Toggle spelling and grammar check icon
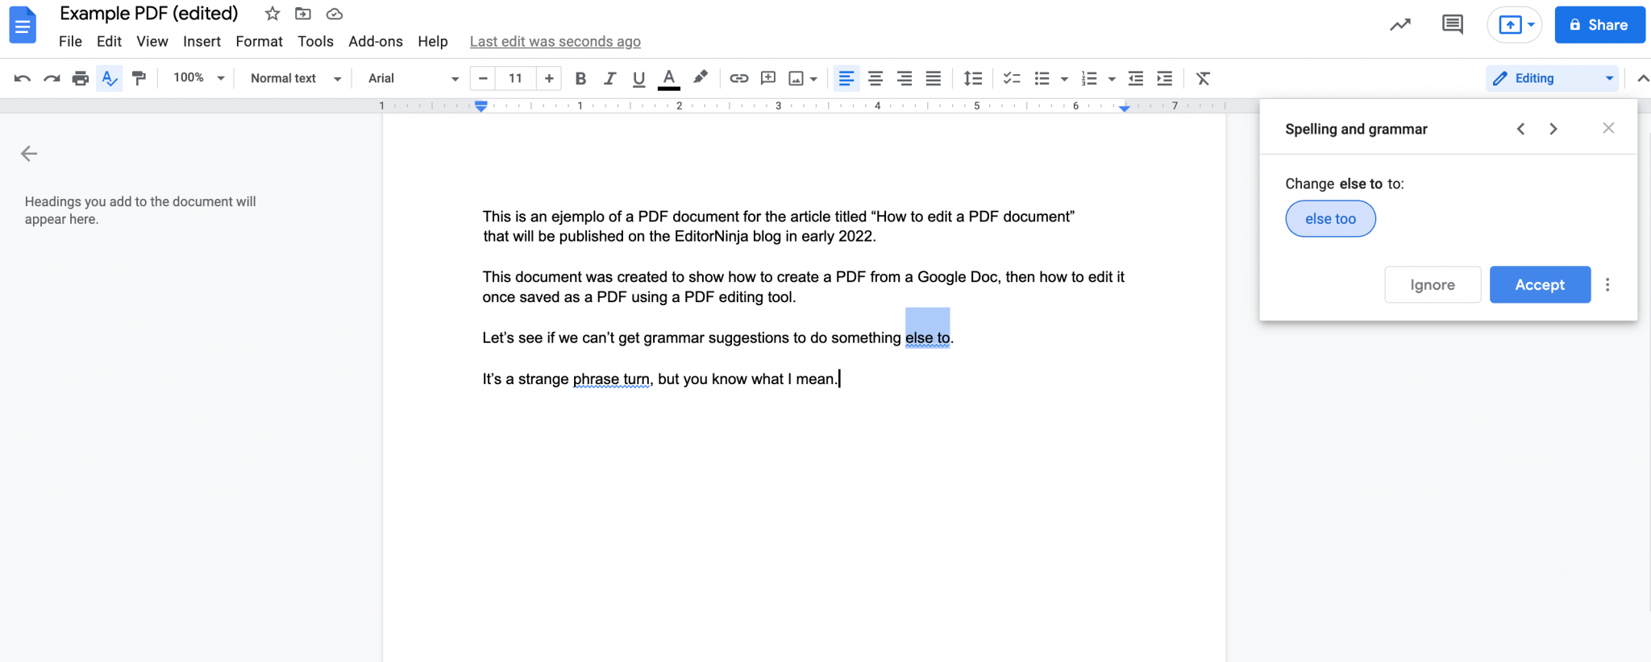This screenshot has height=662, width=1651. coord(110,78)
